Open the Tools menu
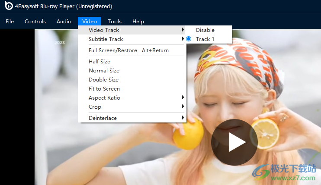321x185 pixels. [x=115, y=22]
